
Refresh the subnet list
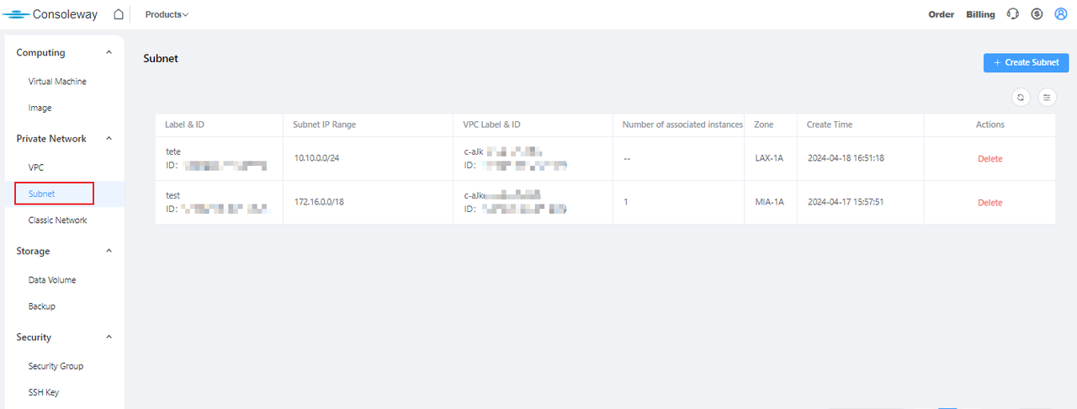point(1021,98)
